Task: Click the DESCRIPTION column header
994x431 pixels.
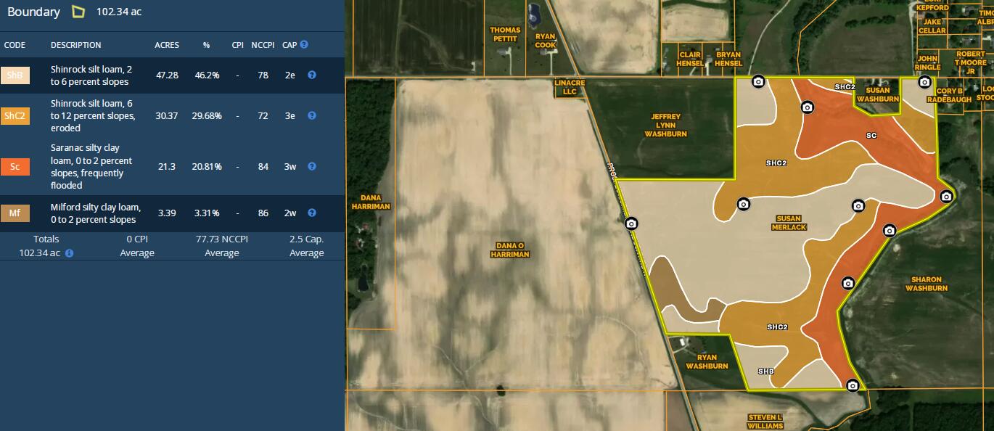Action: (x=76, y=45)
